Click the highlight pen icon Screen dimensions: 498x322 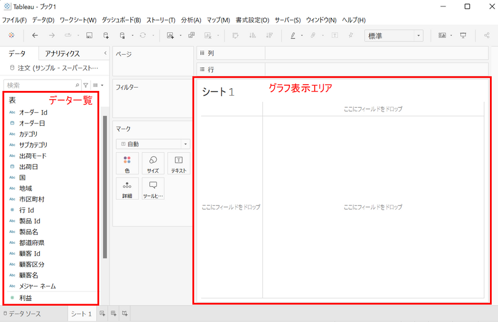click(293, 35)
